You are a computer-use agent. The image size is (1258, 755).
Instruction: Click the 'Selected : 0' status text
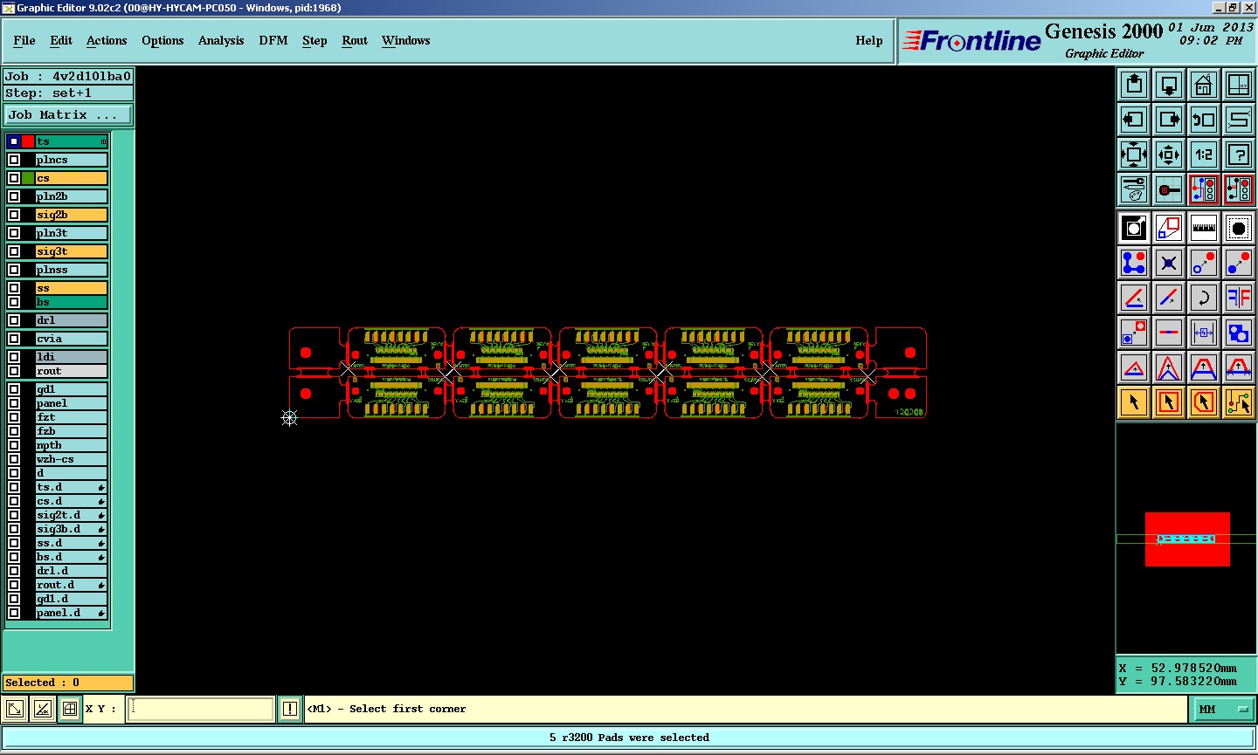(43, 683)
